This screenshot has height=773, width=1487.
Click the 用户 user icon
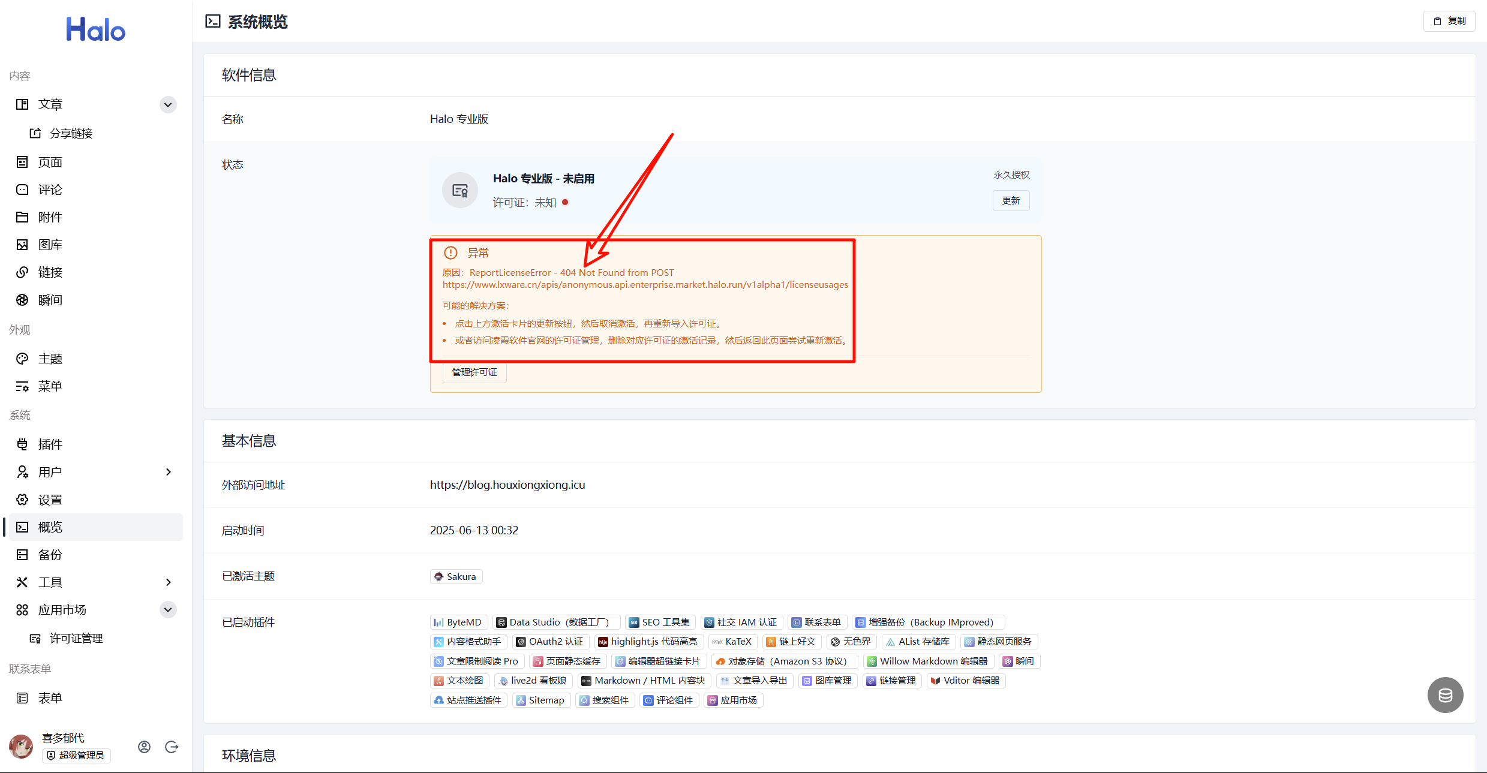(22, 472)
